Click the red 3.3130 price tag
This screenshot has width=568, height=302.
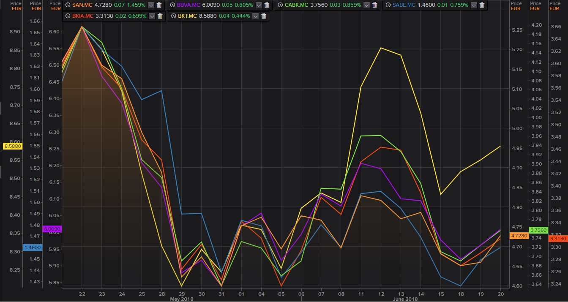tap(557, 239)
